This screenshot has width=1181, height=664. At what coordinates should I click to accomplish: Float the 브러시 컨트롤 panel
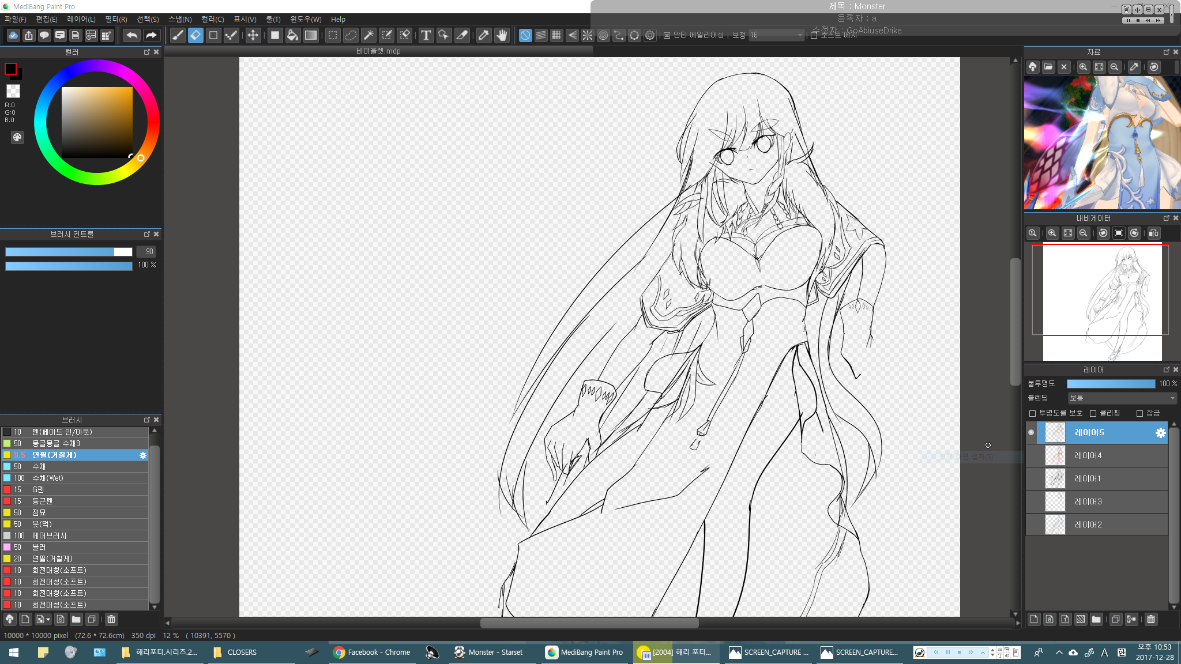pos(146,234)
